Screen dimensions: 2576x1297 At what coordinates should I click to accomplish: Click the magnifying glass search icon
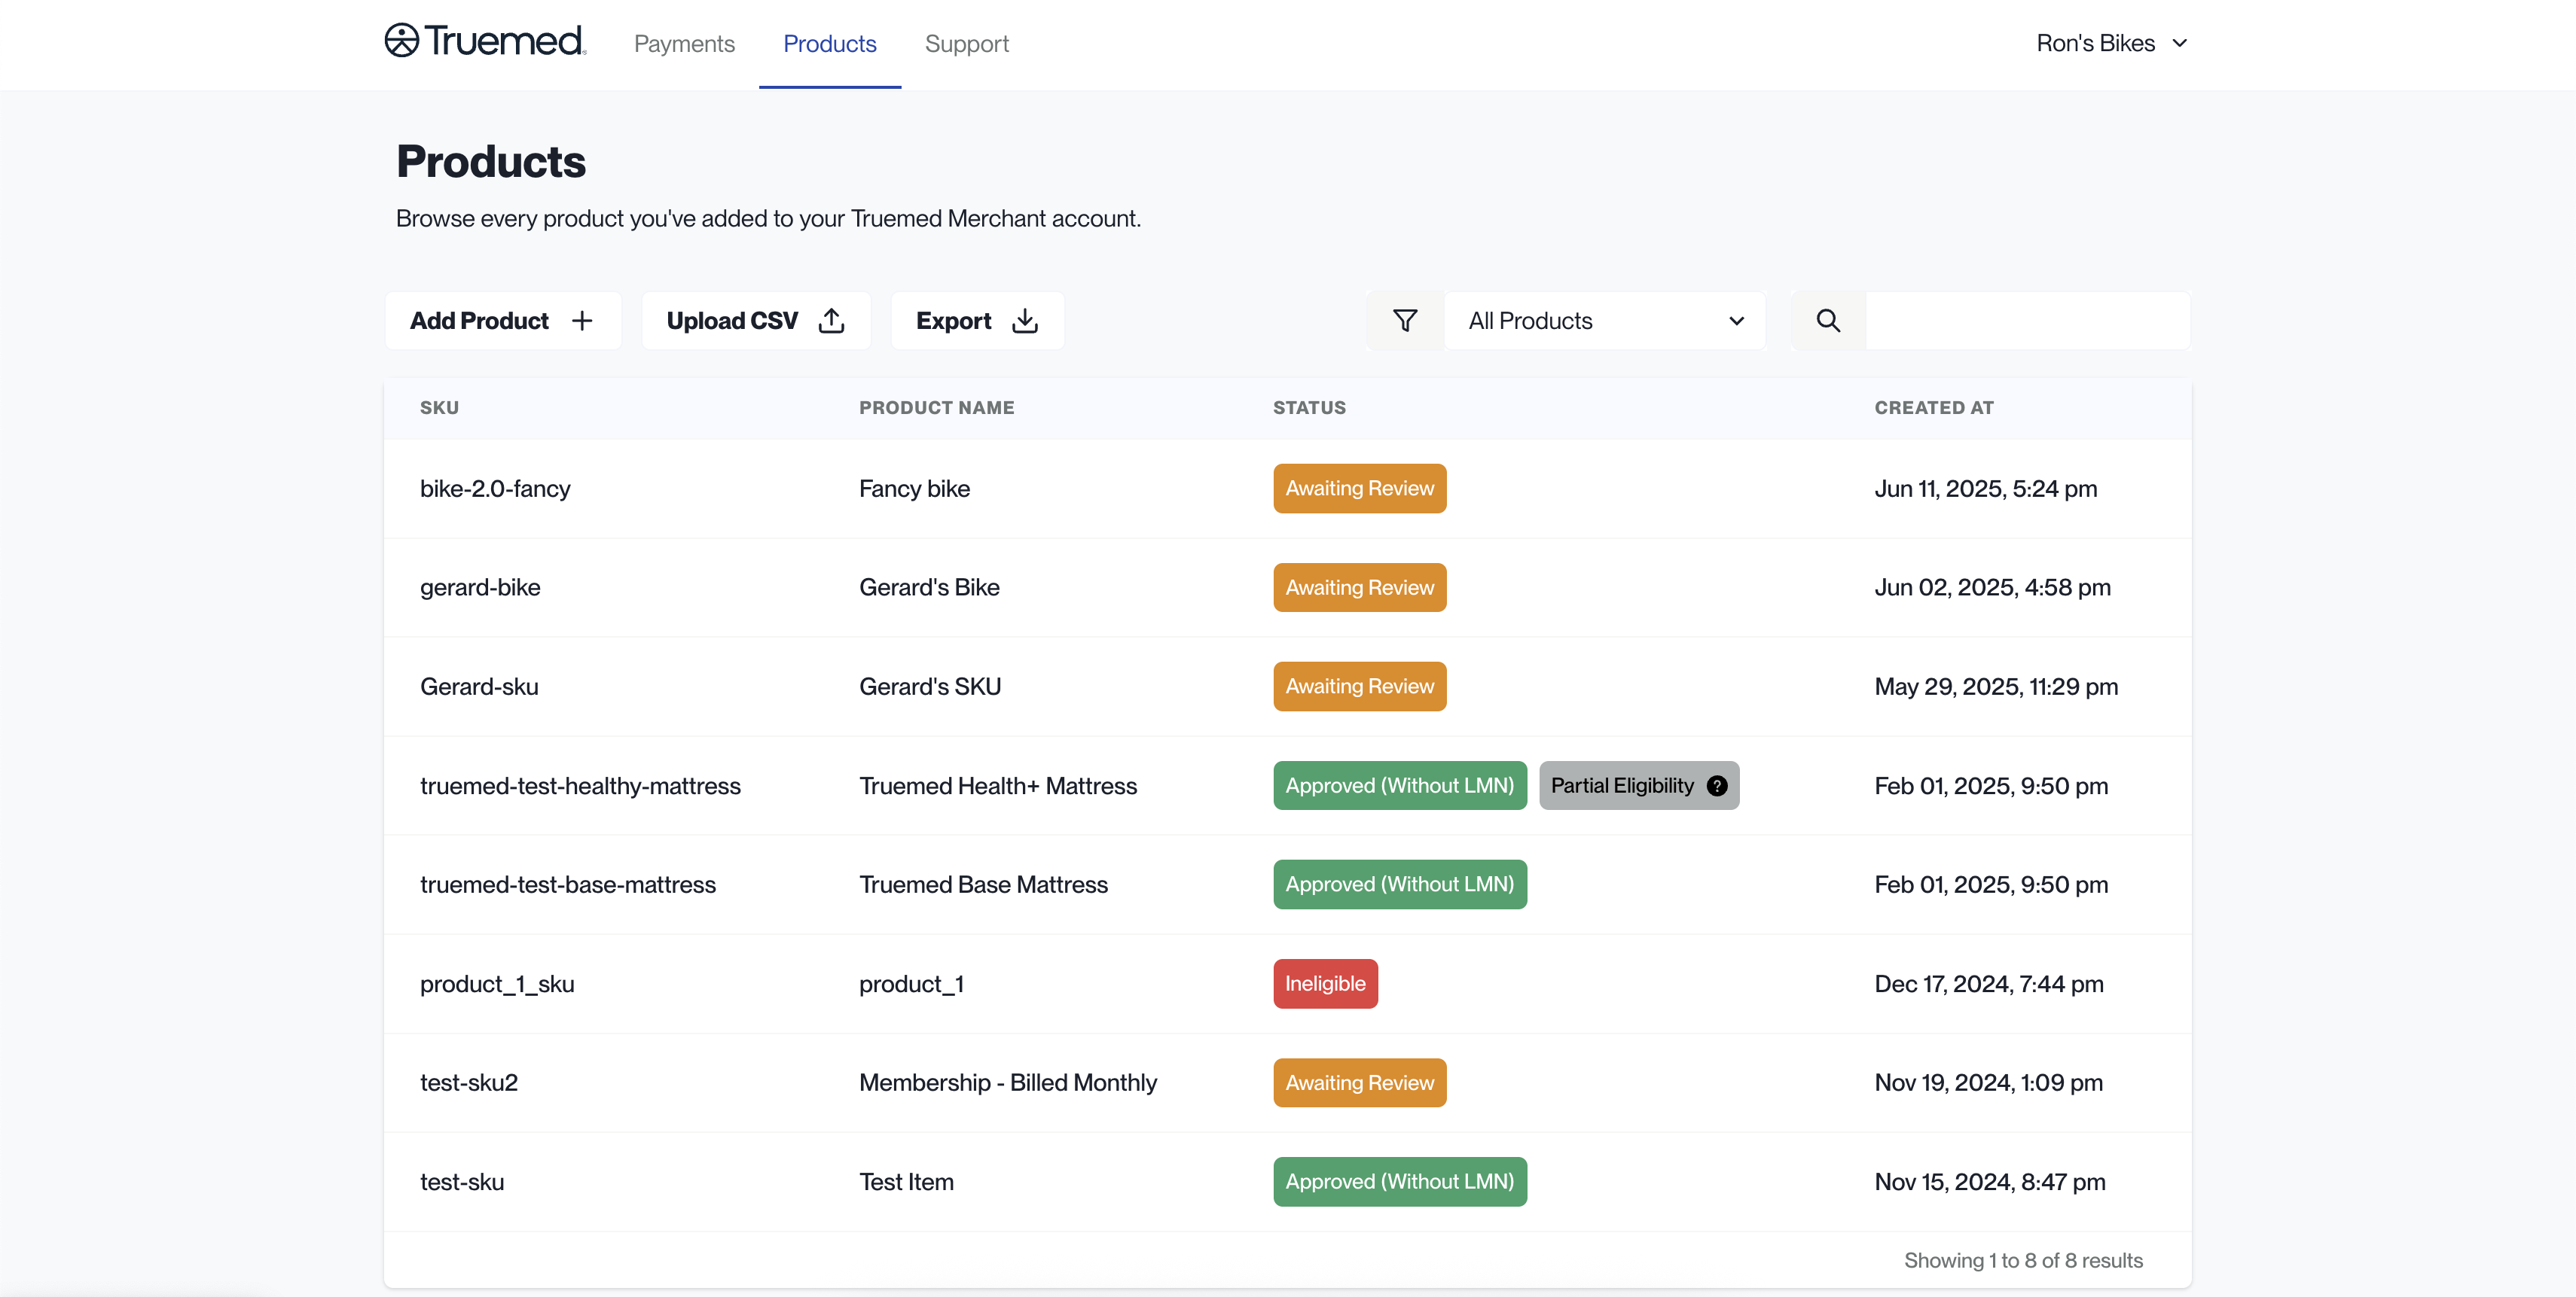pyautogui.click(x=1828, y=321)
